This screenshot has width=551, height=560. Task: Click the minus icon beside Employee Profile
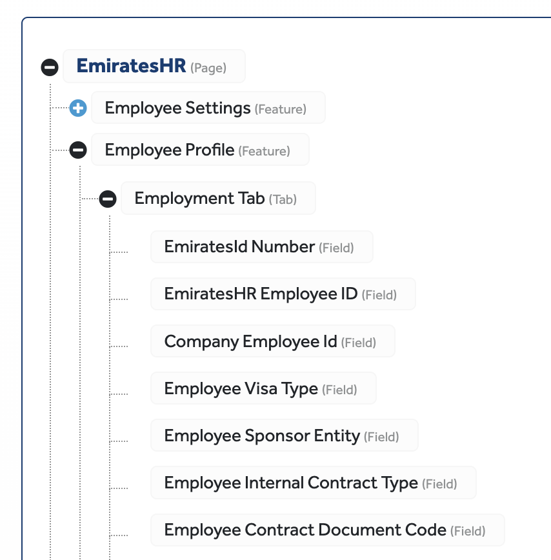(x=77, y=149)
